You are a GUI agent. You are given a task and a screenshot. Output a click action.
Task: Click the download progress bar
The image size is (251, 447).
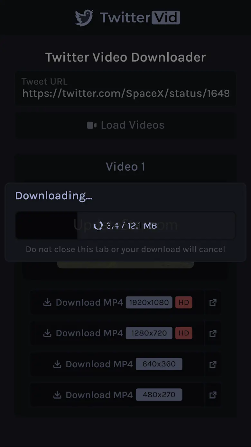[126, 225]
